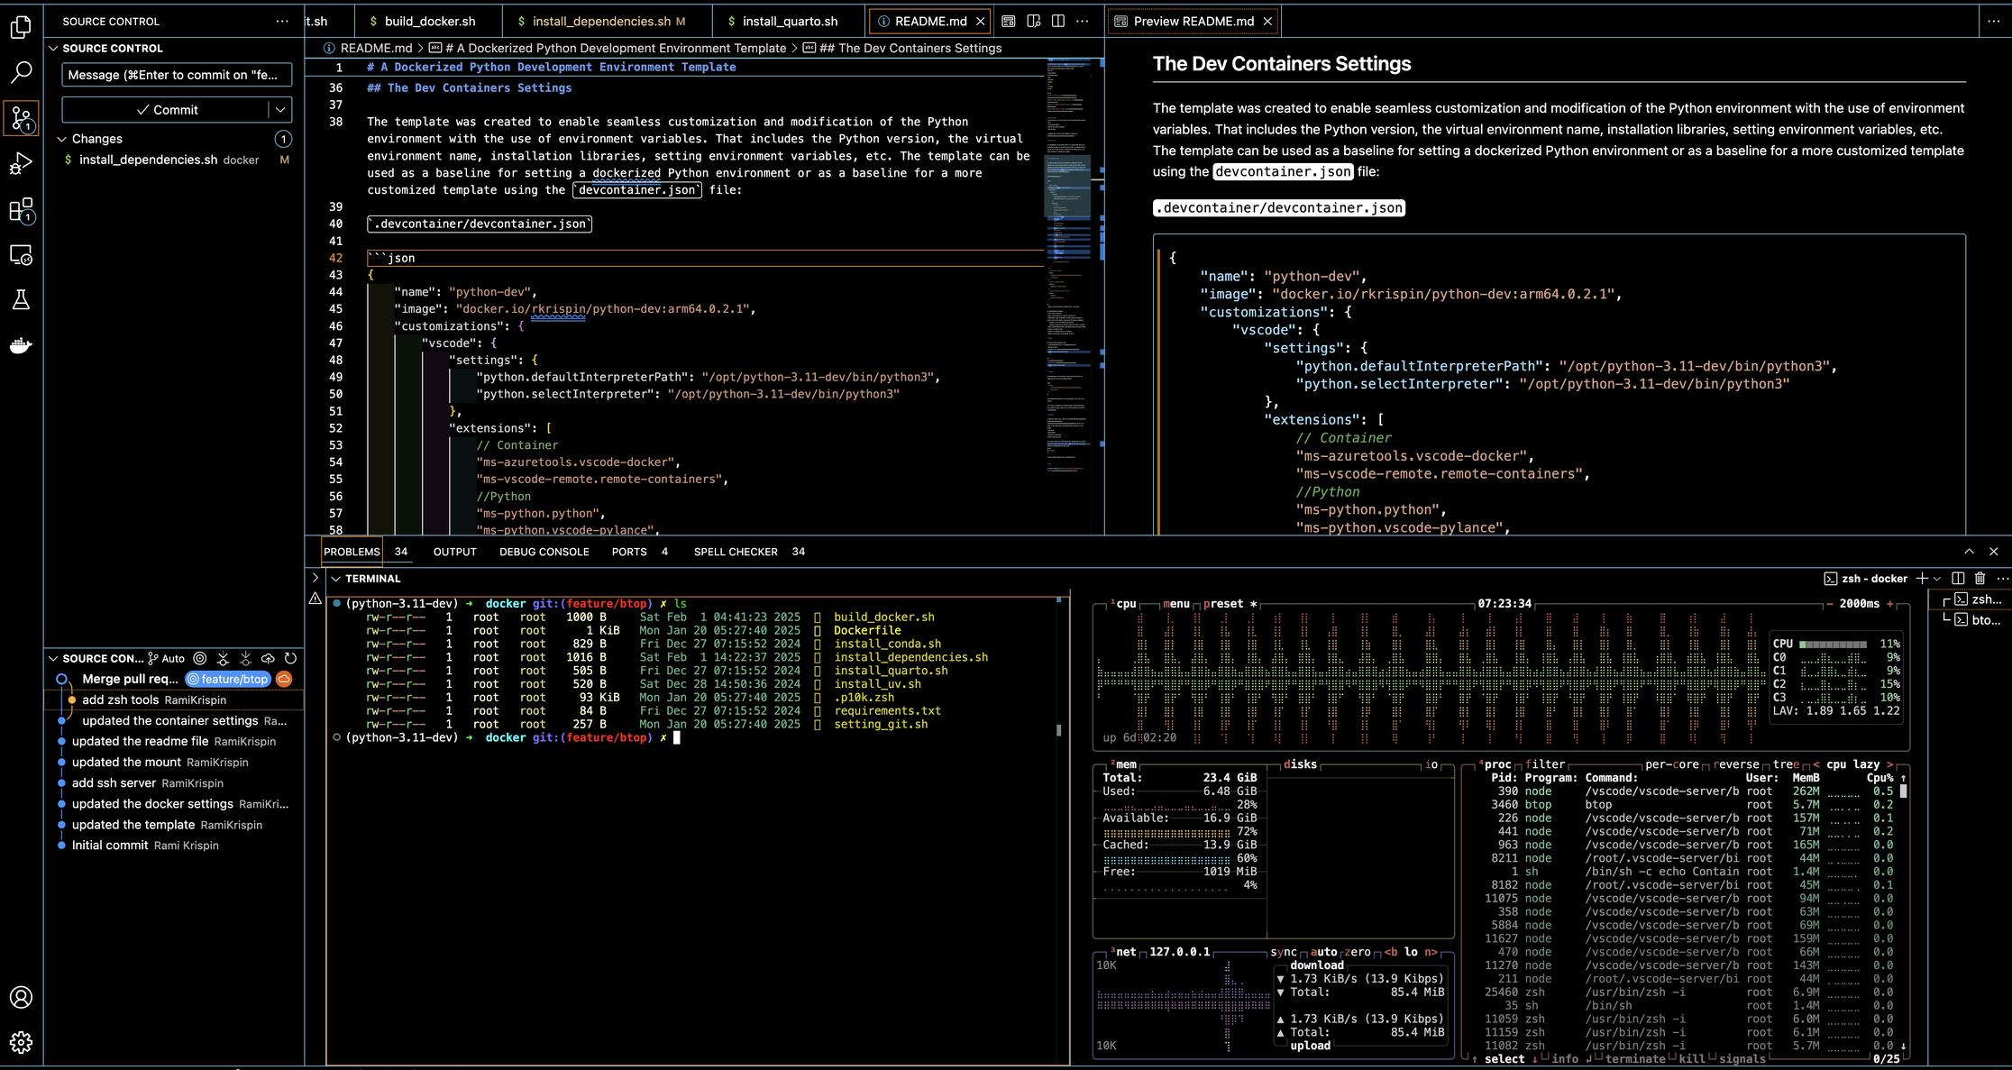Follow the rkrispin link on line 45
Image resolution: width=2012 pixels, height=1070 pixels.
(x=558, y=308)
